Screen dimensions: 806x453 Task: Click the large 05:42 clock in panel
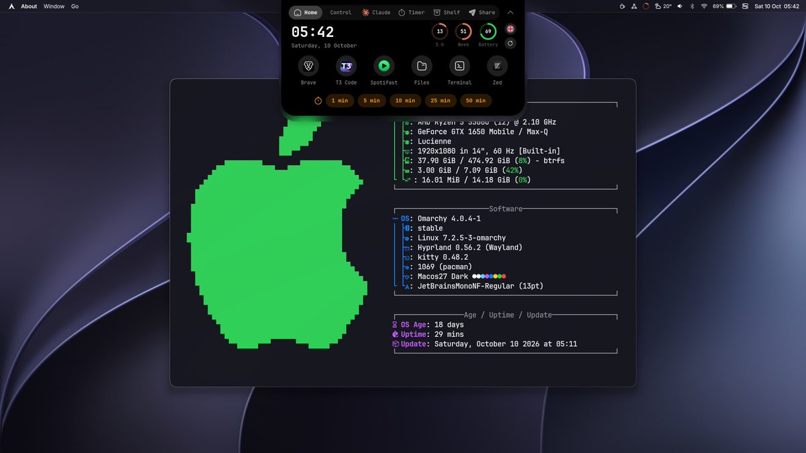pyautogui.click(x=312, y=32)
